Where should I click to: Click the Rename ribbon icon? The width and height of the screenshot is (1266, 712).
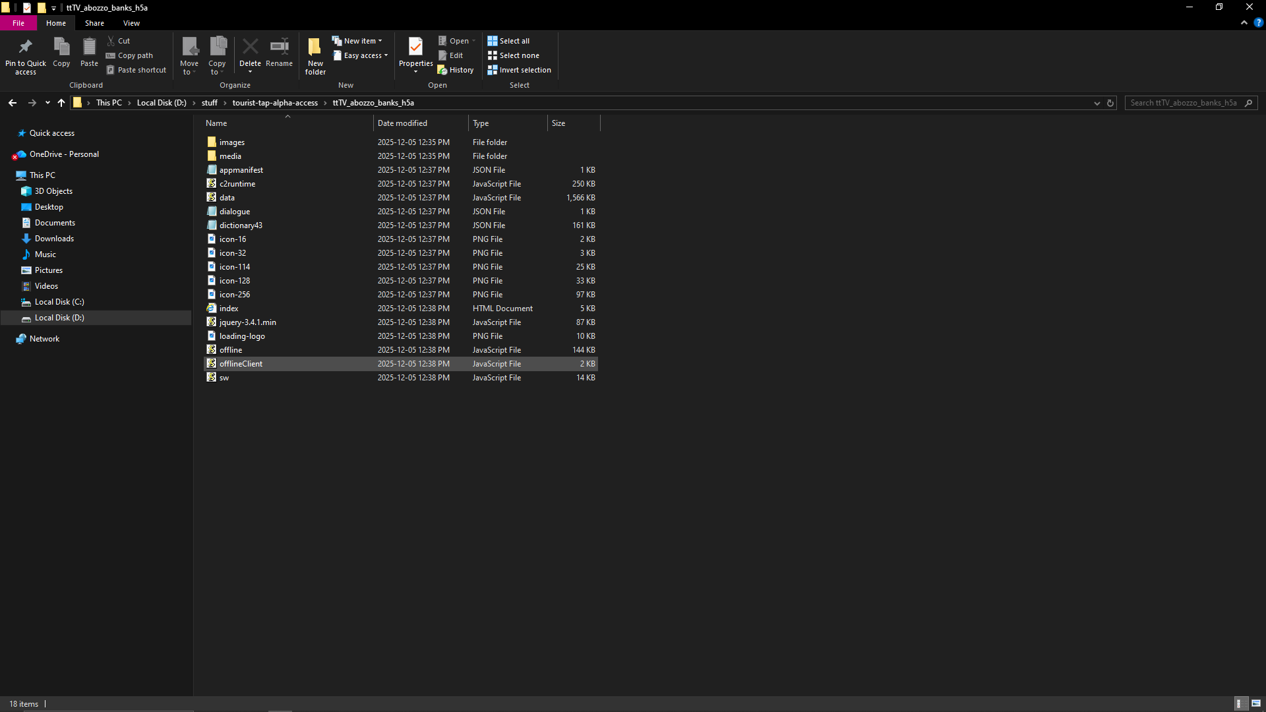click(x=279, y=47)
